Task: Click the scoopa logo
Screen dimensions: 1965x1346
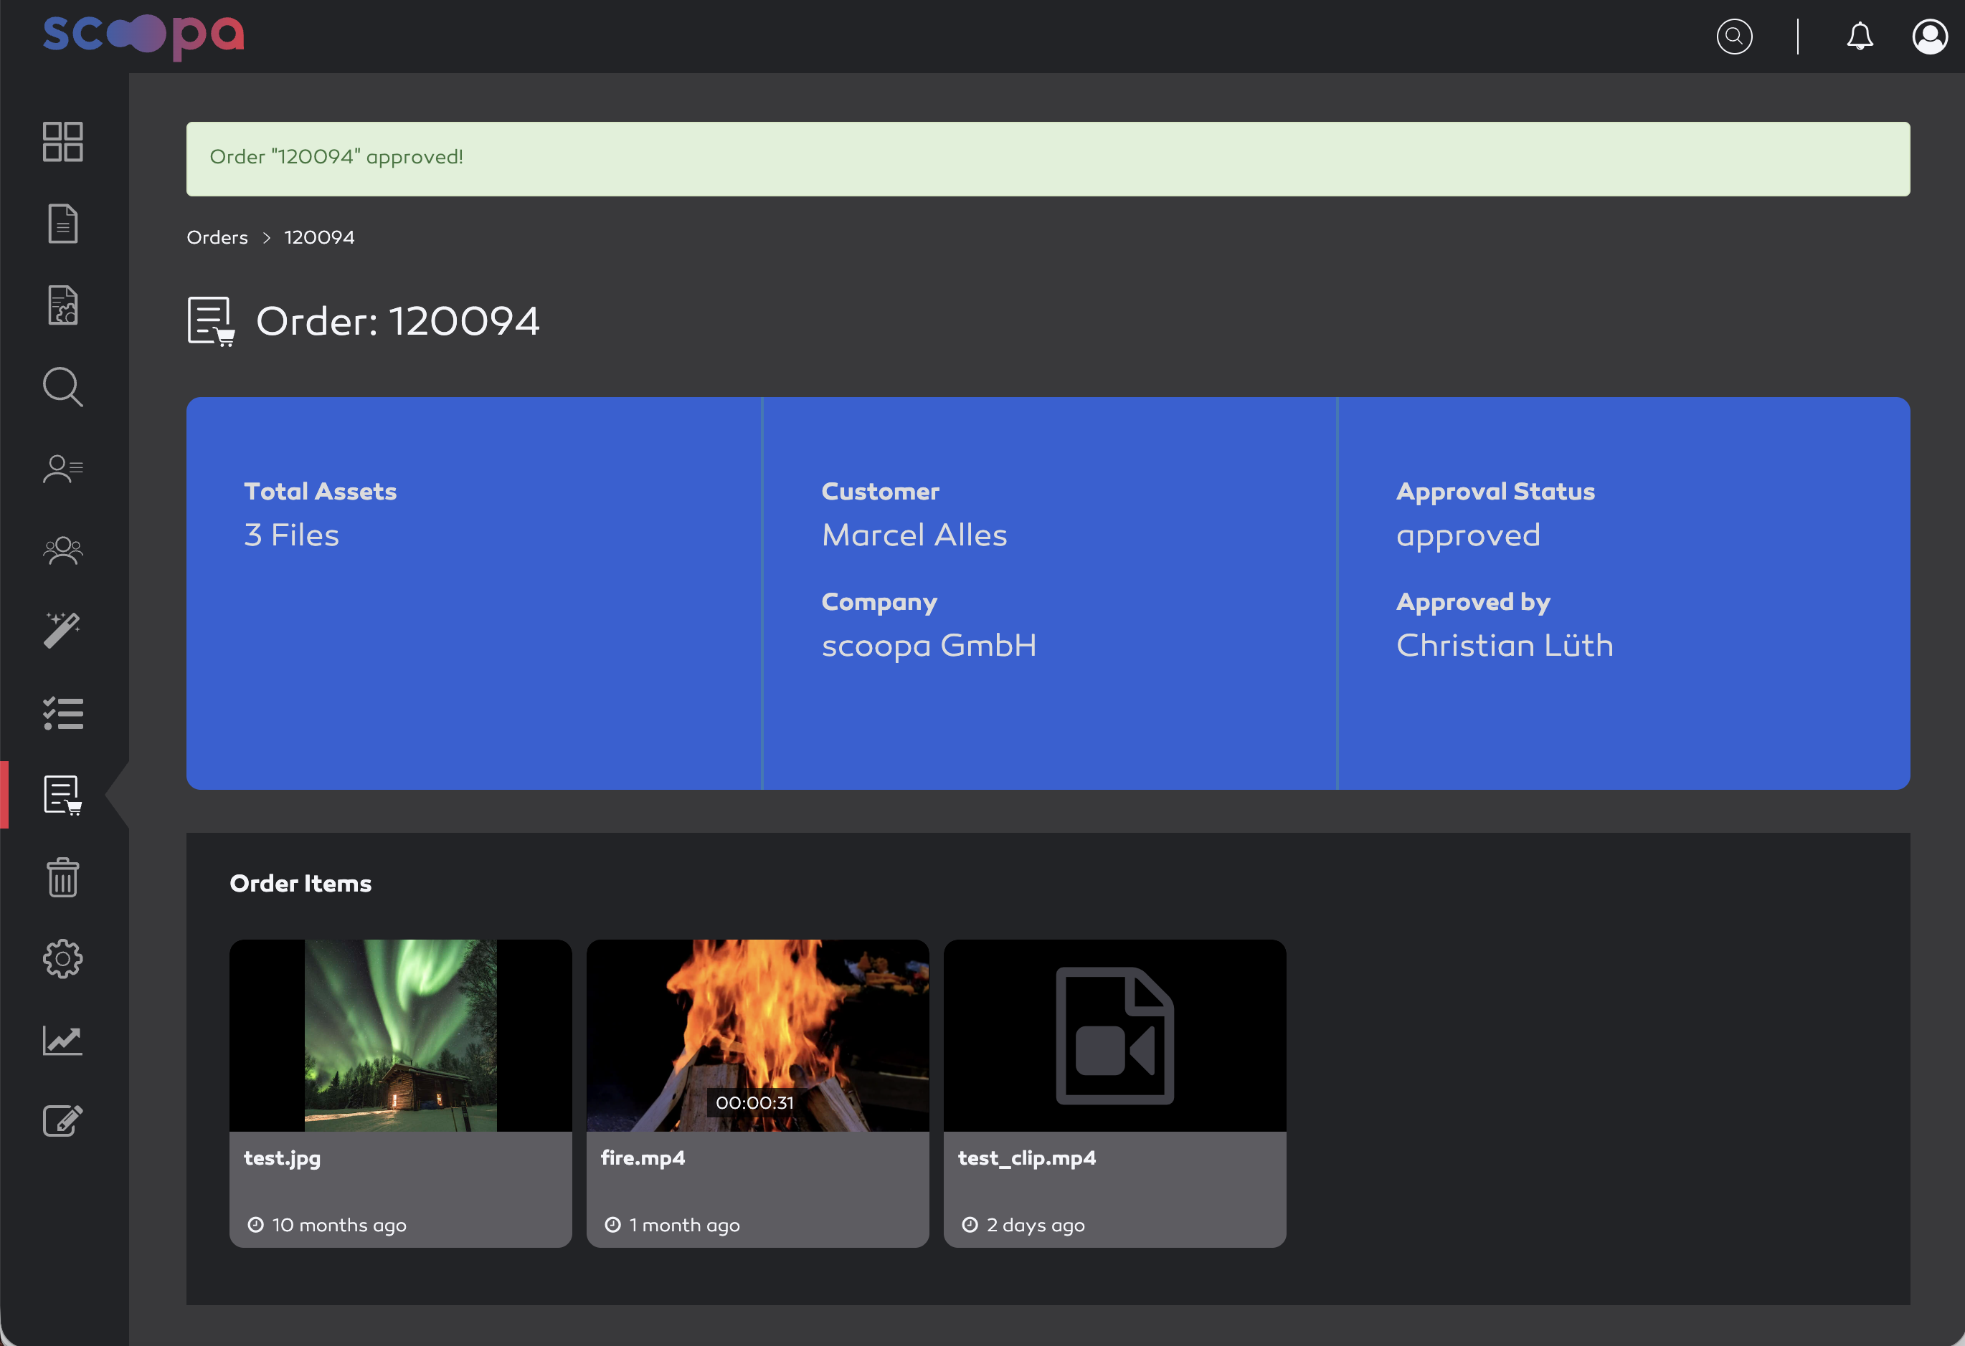Action: tap(143, 37)
